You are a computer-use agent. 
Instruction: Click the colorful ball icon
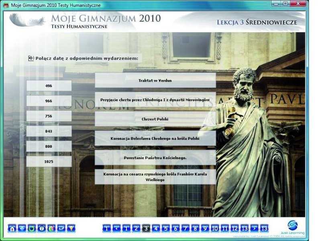pos(51,229)
